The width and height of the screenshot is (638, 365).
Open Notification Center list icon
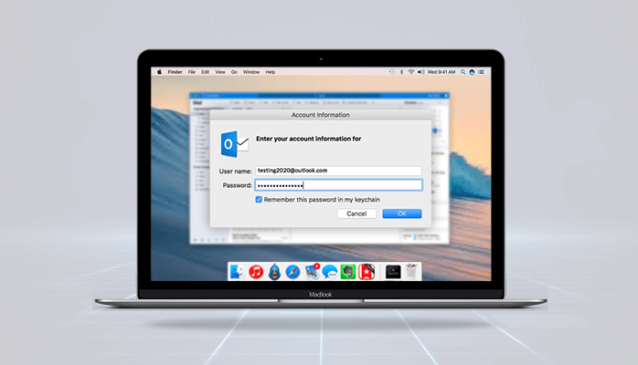pos(482,72)
